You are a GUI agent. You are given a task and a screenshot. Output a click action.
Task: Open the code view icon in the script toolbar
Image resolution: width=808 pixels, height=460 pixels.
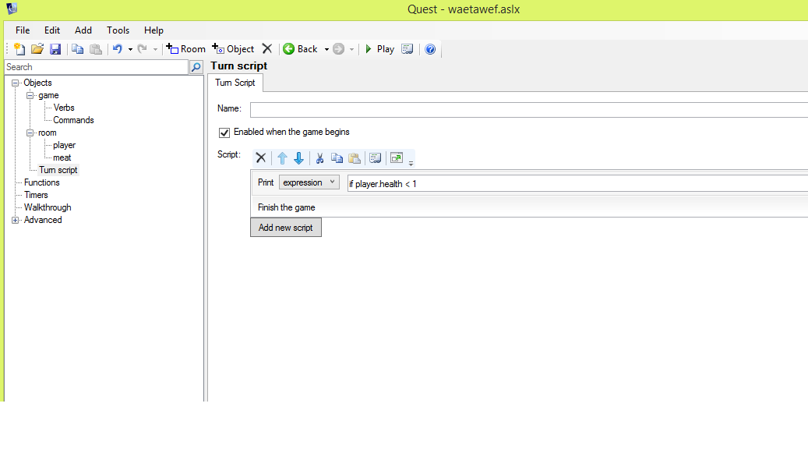(376, 158)
